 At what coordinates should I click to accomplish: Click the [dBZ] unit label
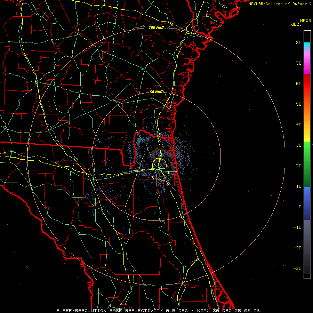click(295, 24)
